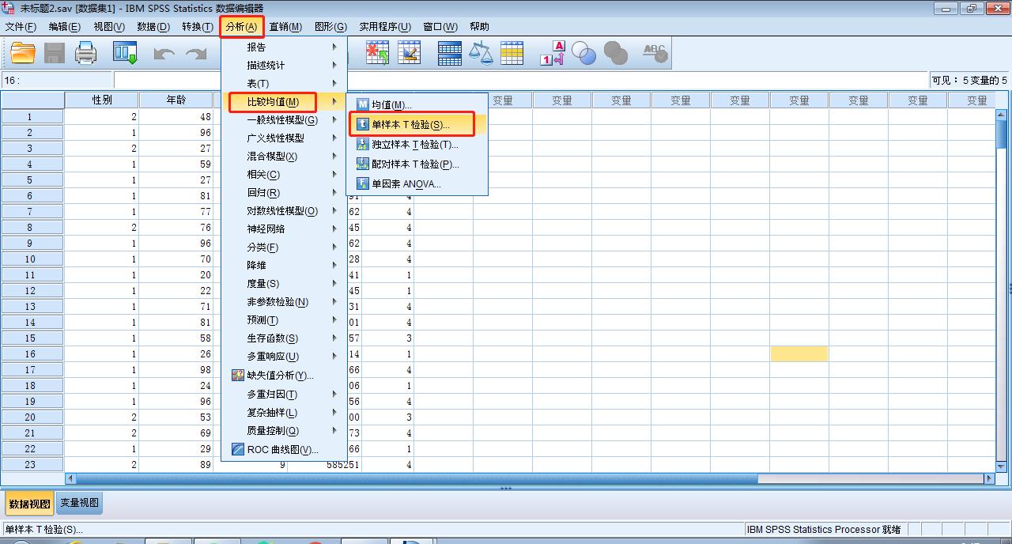Screen dimensions: 1012x544
Task: Switch to the 变量视图 tab
Action: coord(78,501)
